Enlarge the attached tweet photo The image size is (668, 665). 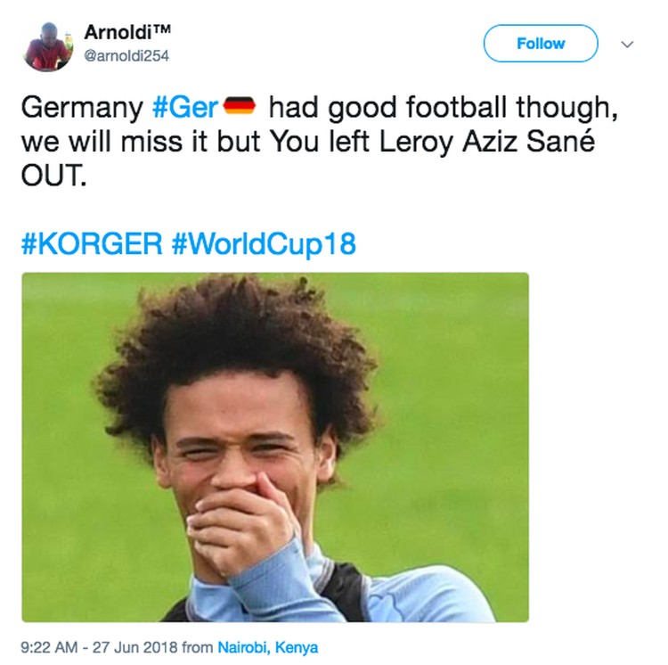(275, 447)
